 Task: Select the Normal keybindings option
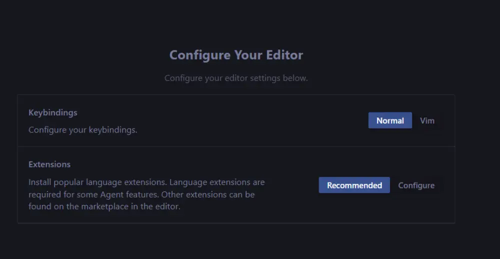tap(390, 120)
